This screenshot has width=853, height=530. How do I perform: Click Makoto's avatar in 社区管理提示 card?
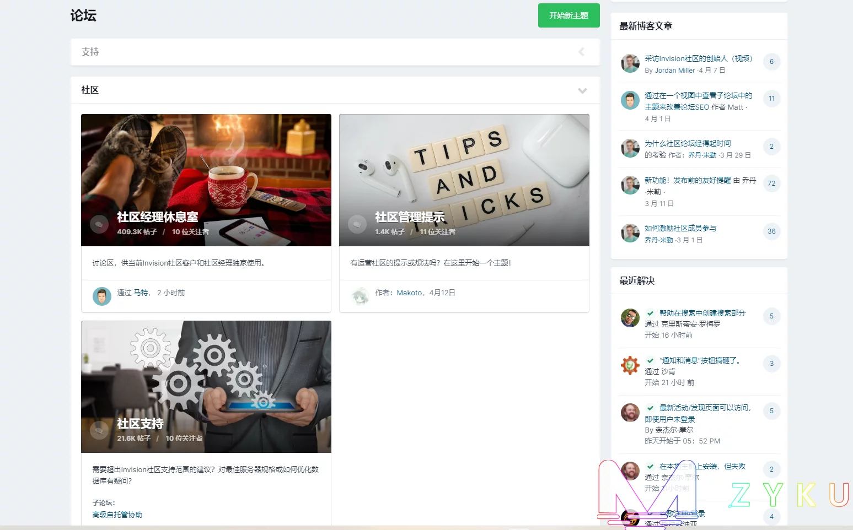[x=360, y=296]
